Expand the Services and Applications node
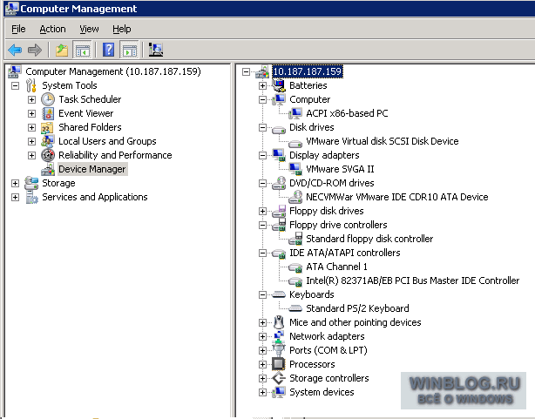This screenshot has width=535, height=419. coord(15,197)
